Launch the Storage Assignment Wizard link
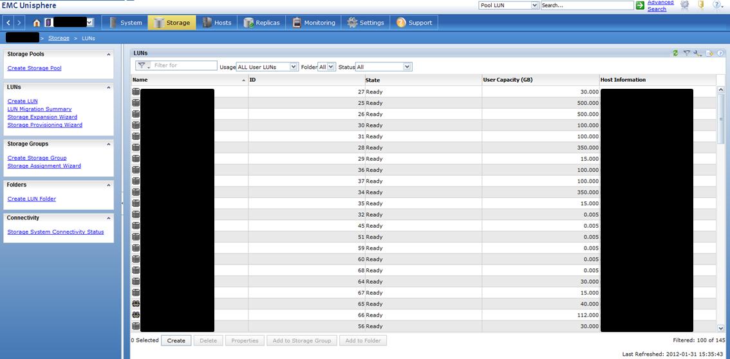This screenshot has height=359, width=730. tap(44, 165)
